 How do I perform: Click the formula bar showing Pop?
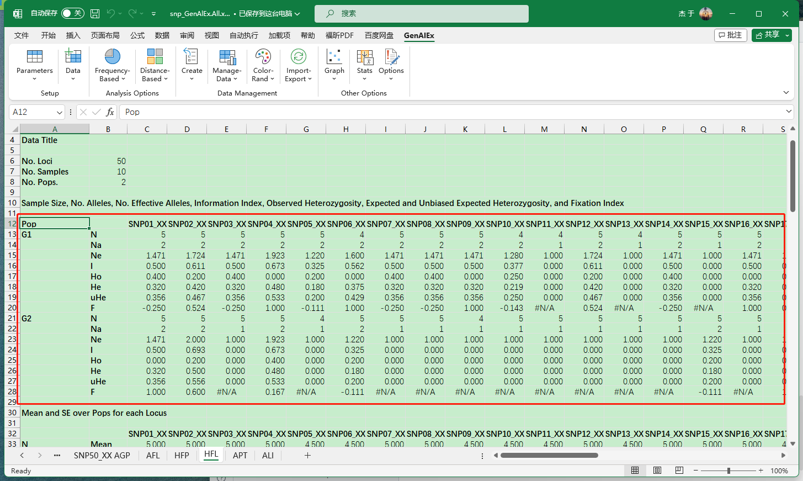pos(453,112)
